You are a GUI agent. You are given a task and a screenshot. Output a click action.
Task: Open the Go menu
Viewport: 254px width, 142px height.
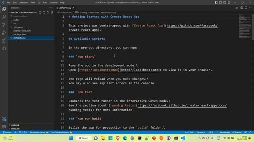[x=39, y=3]
